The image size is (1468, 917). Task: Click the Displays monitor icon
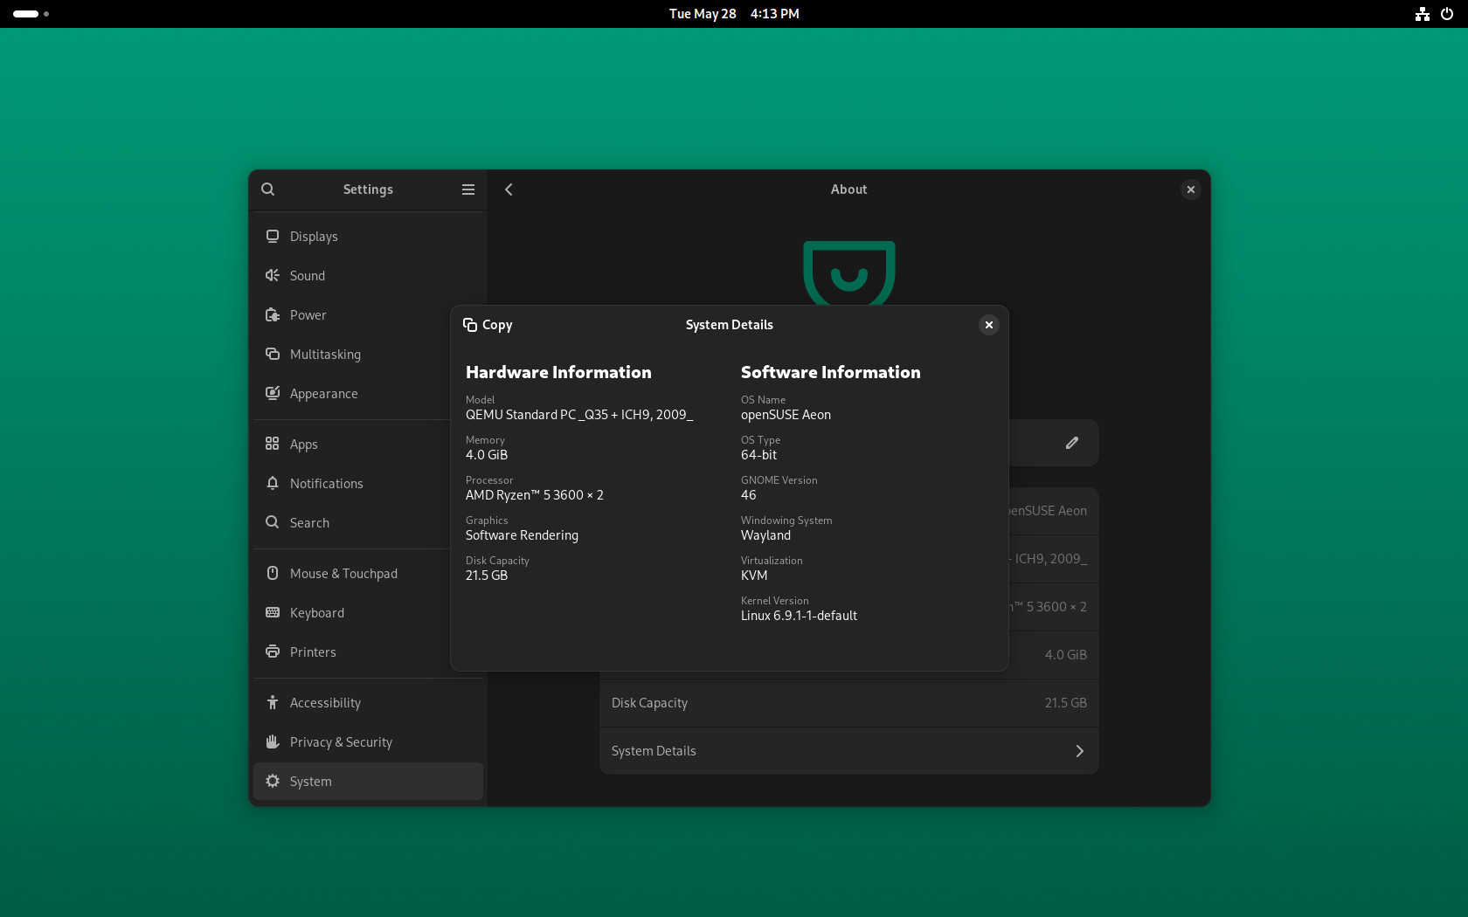pos(273,237)
